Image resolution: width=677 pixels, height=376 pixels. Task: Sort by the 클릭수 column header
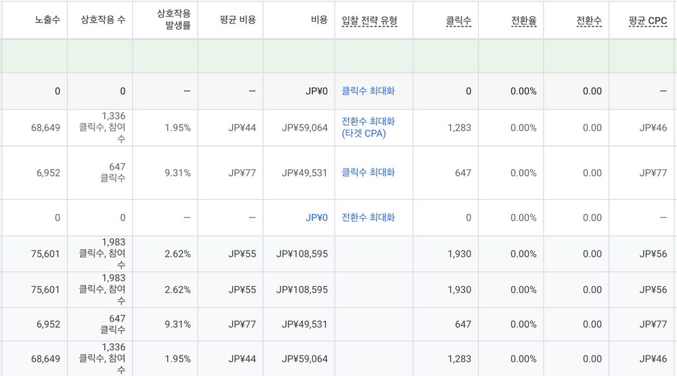click(x=459, y=20)
